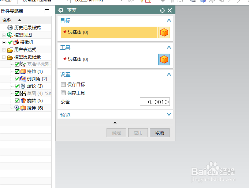The height and width of the screenshot is (188, 249).
Task: Collapse the 目标 section chevron
Action: click(x=169, y=20)
